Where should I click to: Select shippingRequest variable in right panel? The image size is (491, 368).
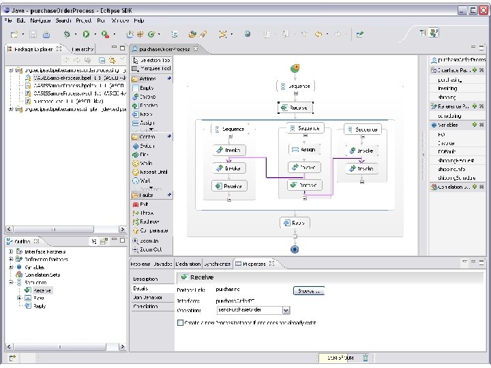pos(456,161)
